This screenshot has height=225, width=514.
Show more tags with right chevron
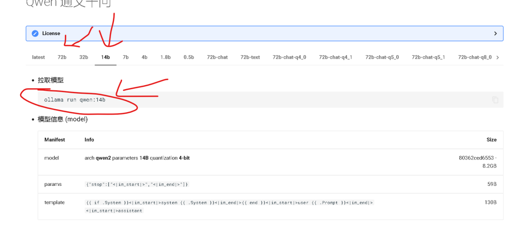coord(498,58)
